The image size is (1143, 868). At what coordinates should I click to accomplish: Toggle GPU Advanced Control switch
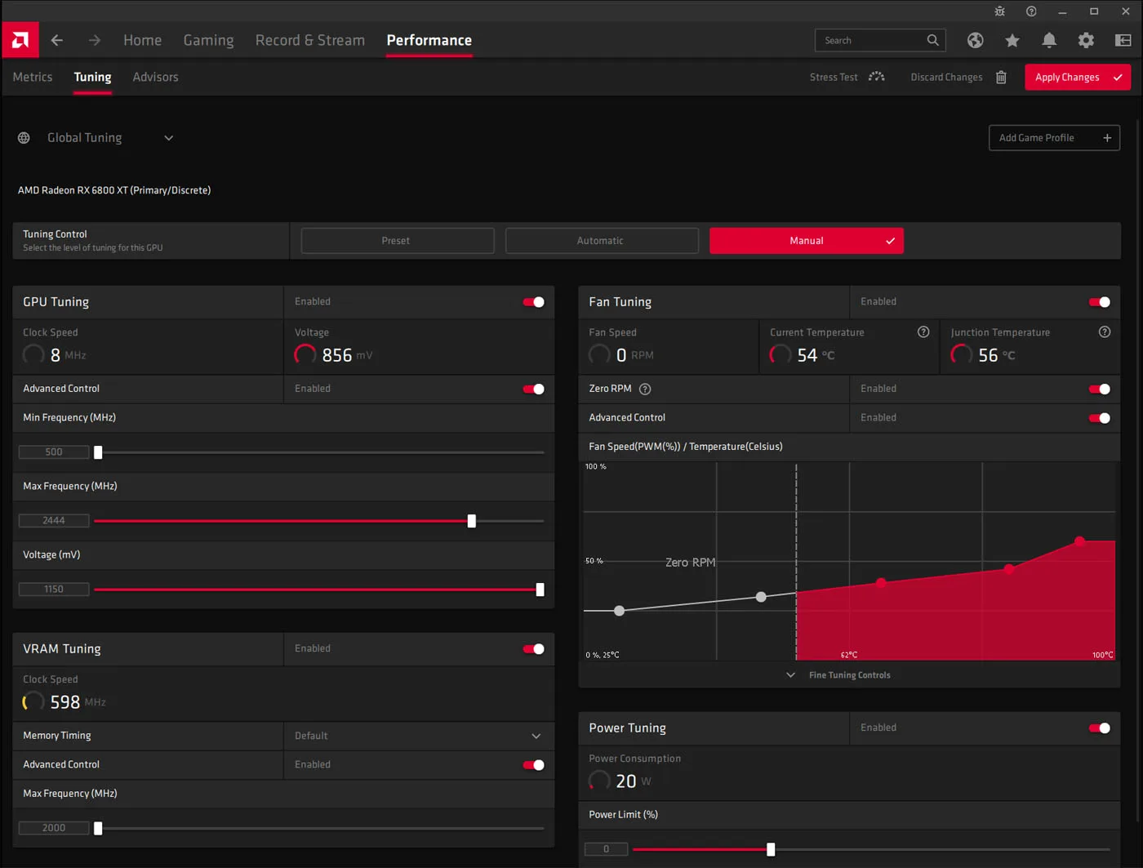pos(534,389)
